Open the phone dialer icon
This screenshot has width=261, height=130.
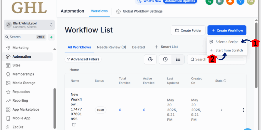pos(210,1)
